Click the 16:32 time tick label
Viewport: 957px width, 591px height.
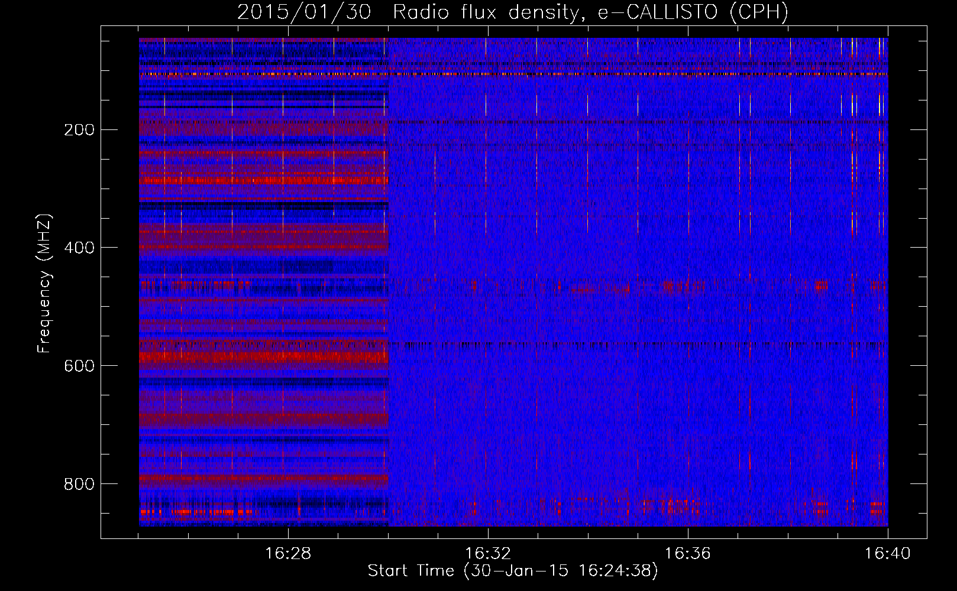click(x=488, y=554)
